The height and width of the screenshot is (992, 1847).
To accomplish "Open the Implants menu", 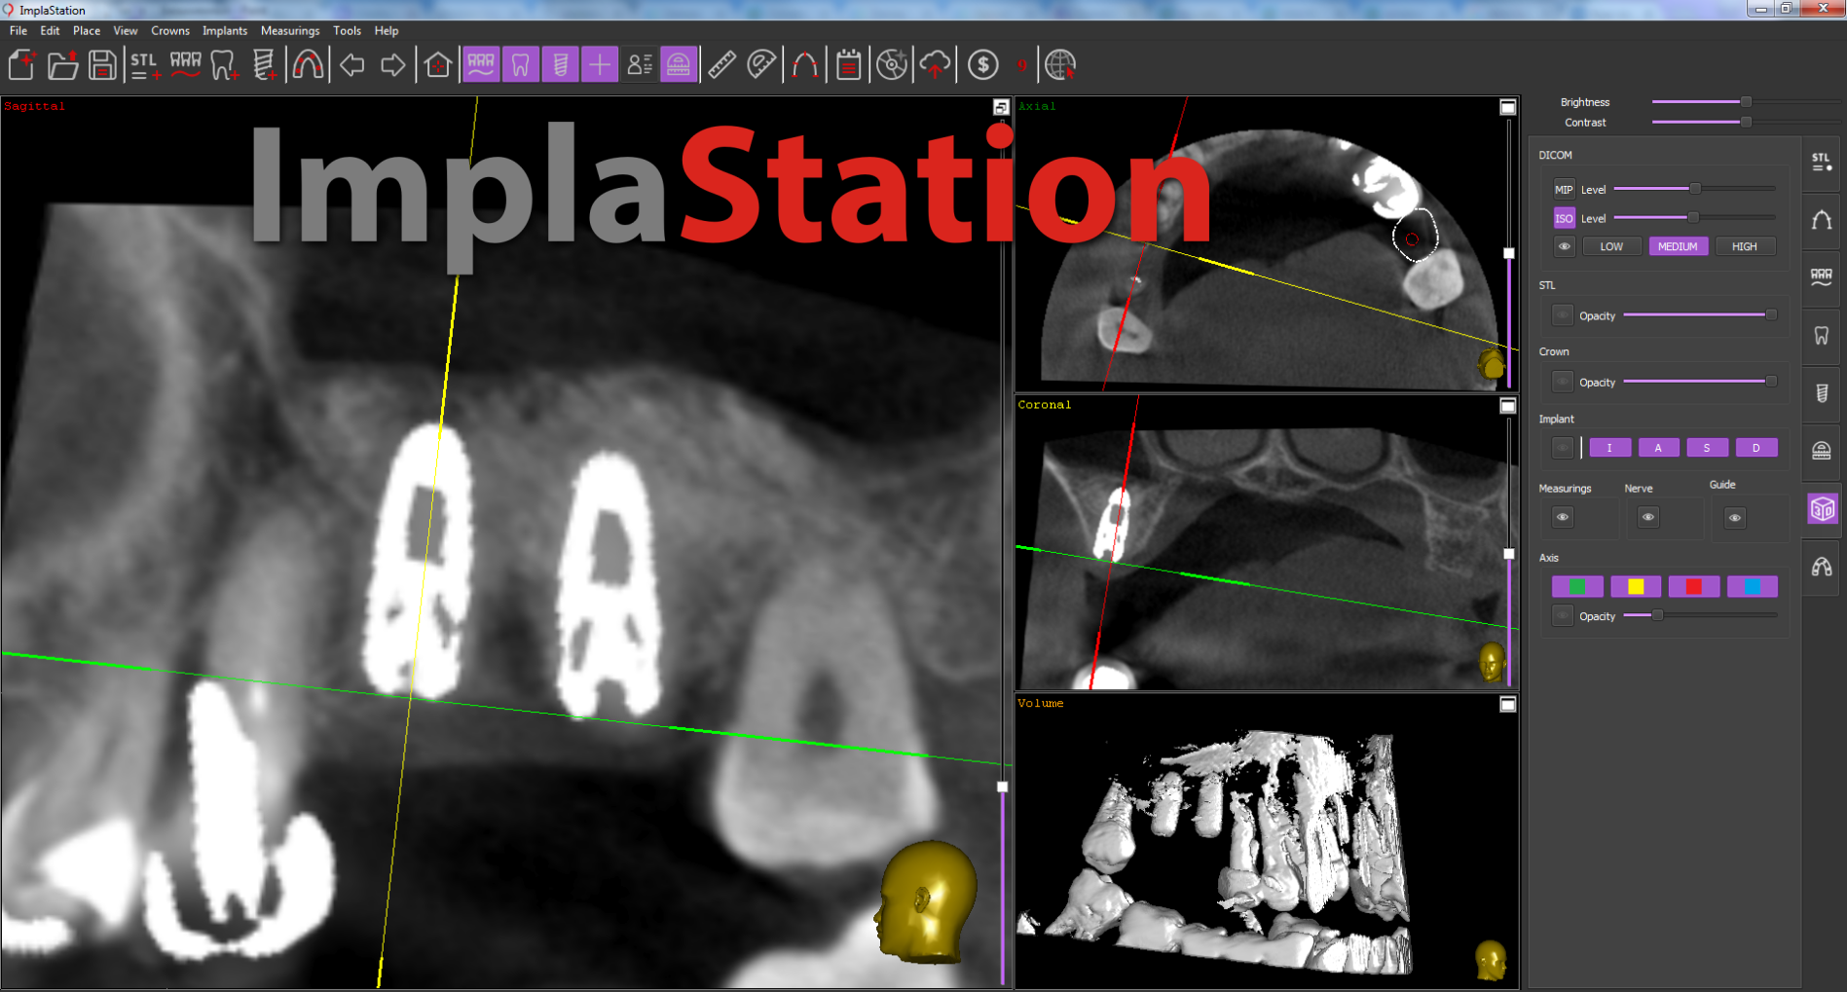I will coord(225,31).
